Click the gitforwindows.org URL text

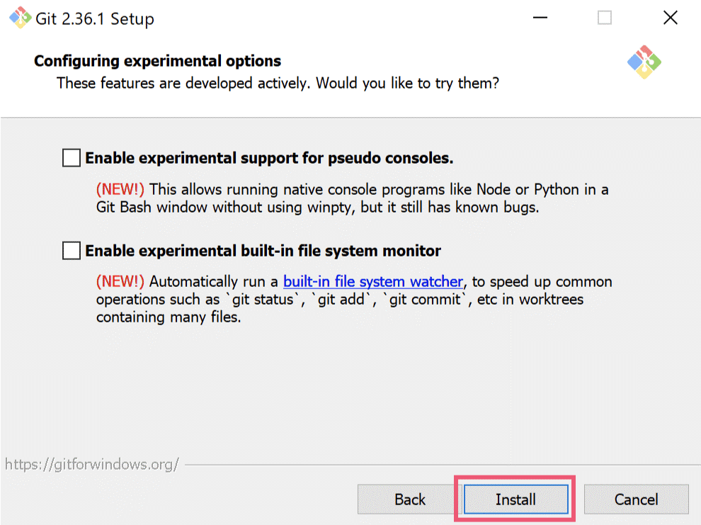click(91, 465)
